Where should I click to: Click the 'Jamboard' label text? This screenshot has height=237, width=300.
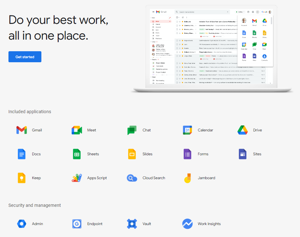[x=207, y=178]
